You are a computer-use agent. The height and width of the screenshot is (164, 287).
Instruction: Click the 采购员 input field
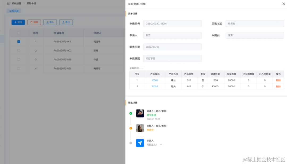click(x=255, y=35)
